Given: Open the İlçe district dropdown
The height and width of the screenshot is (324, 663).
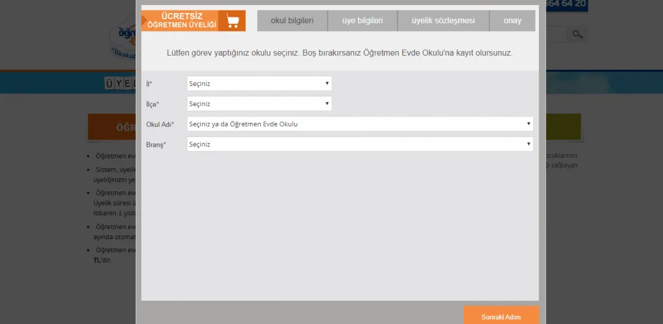Looking at the screenshot, I should 259,103.
